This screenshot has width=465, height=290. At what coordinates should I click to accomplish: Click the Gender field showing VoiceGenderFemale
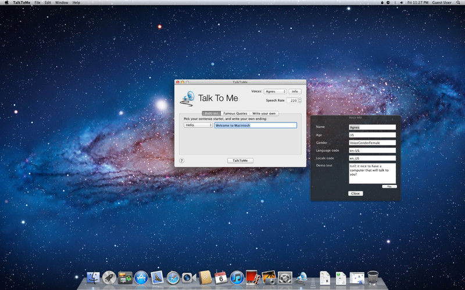point(373,143)
